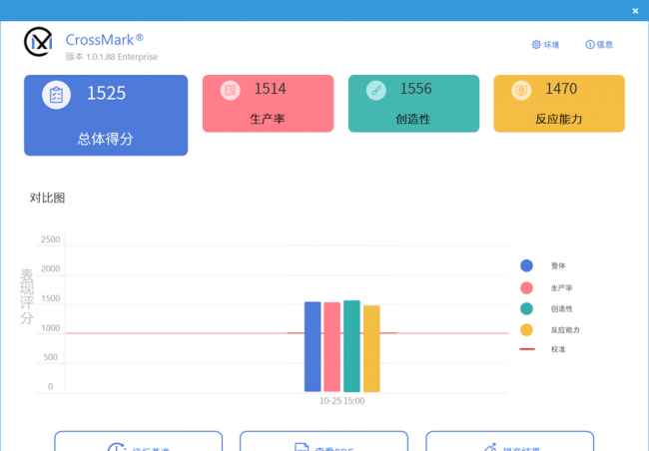This screenshot has height=451, width=649.
Task: Click the 查看PDF button
Action: click(x=324, y=441)
